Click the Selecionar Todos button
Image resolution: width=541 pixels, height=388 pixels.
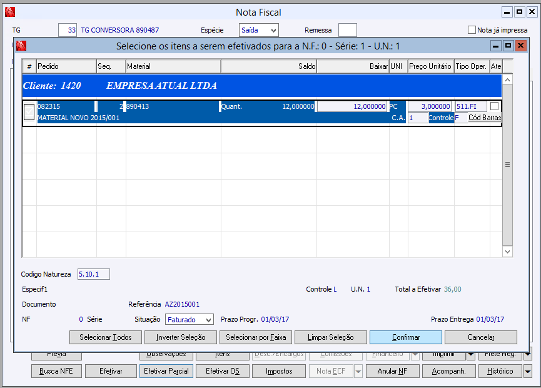106,337
